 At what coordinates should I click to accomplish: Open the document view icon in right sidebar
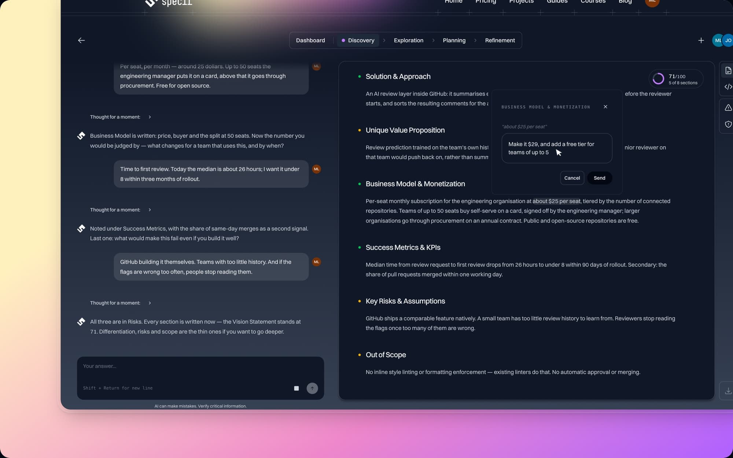(728, 71)
